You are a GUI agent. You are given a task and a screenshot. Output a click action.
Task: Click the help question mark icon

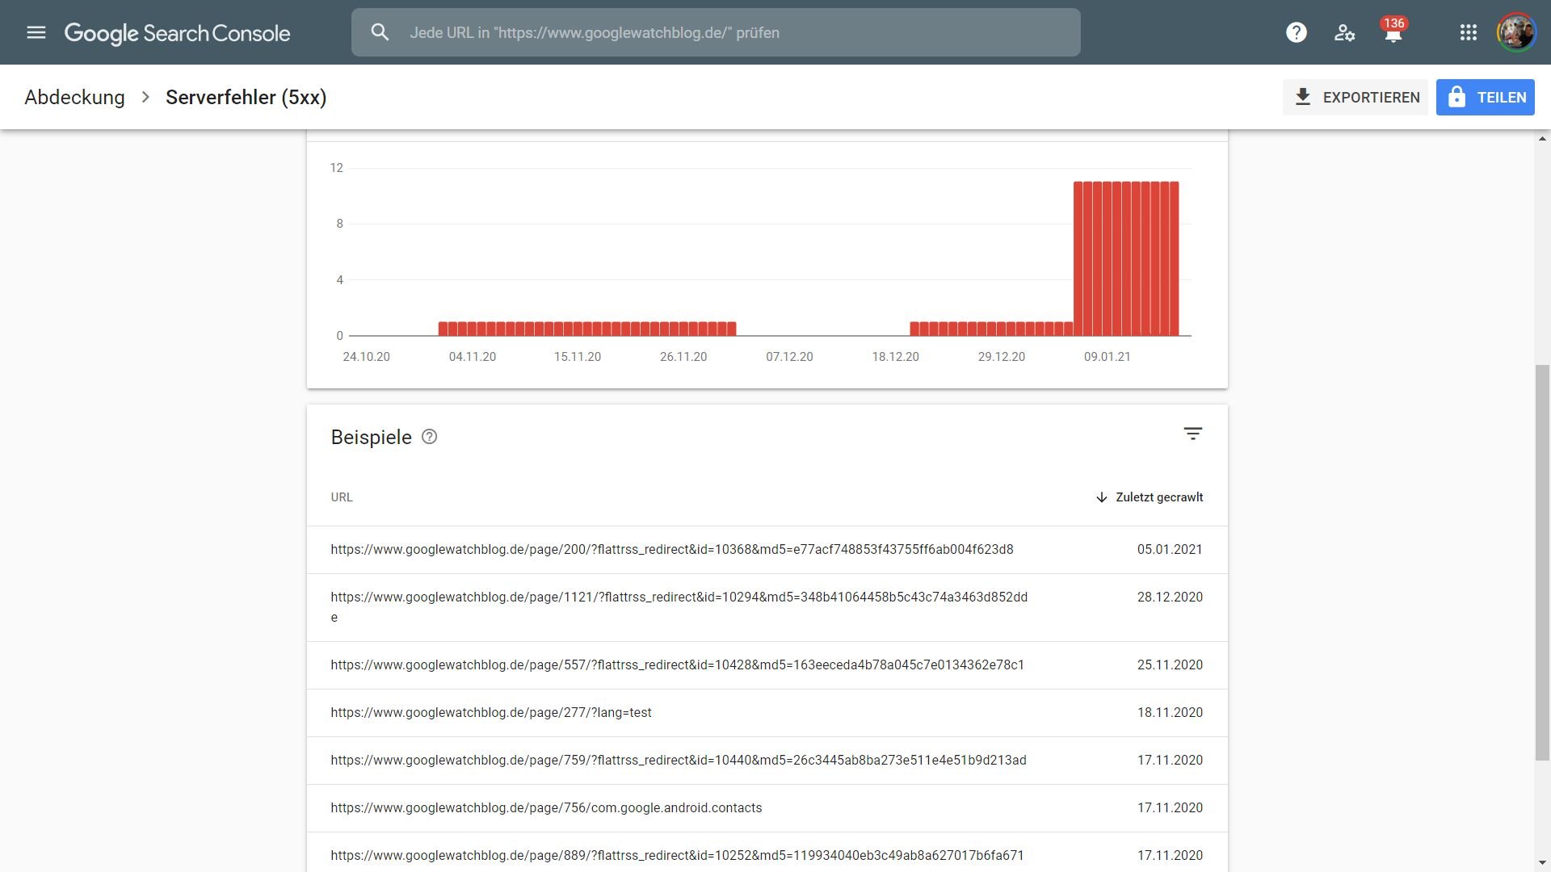pyautogui.click(x=1296, y=32)
